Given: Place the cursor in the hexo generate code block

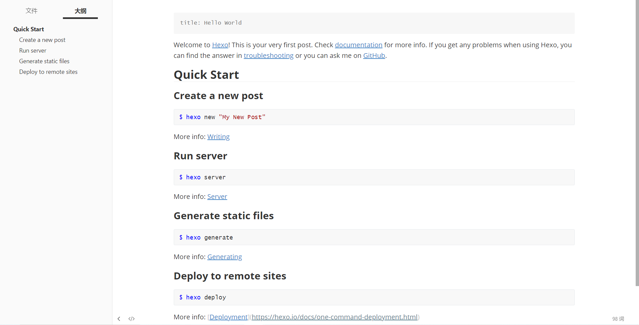Looking at the screenshot, I should coord(374,237).
